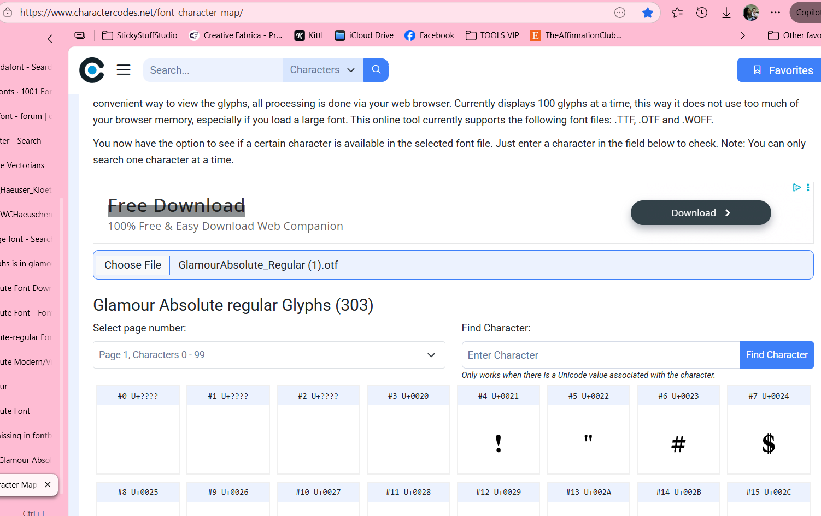Click the Choose File button
Image resolution: width=821 pixels, height=516 pixels.
132,265
